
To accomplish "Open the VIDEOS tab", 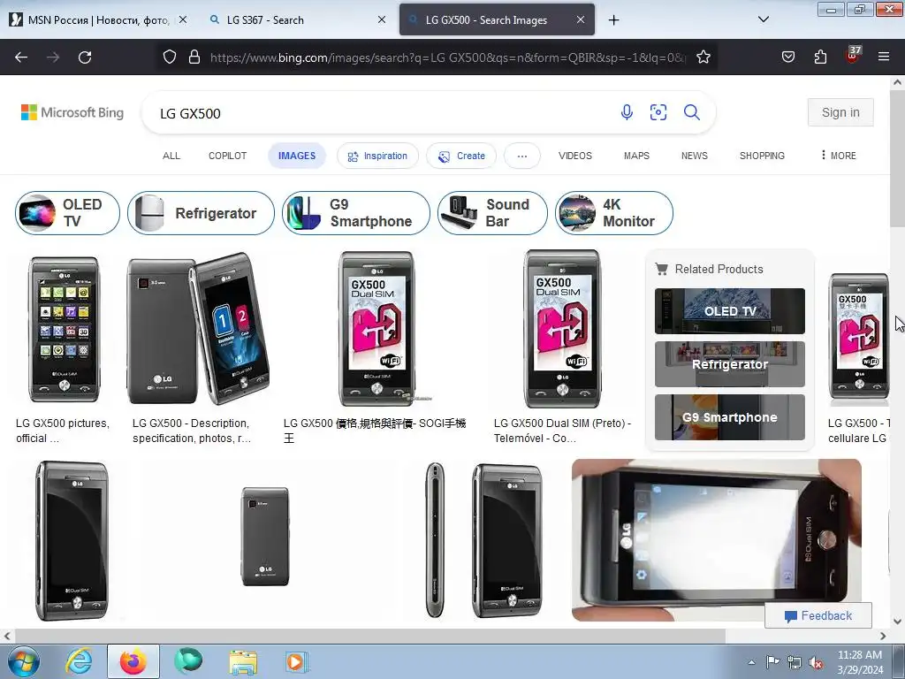I will 575,156.
